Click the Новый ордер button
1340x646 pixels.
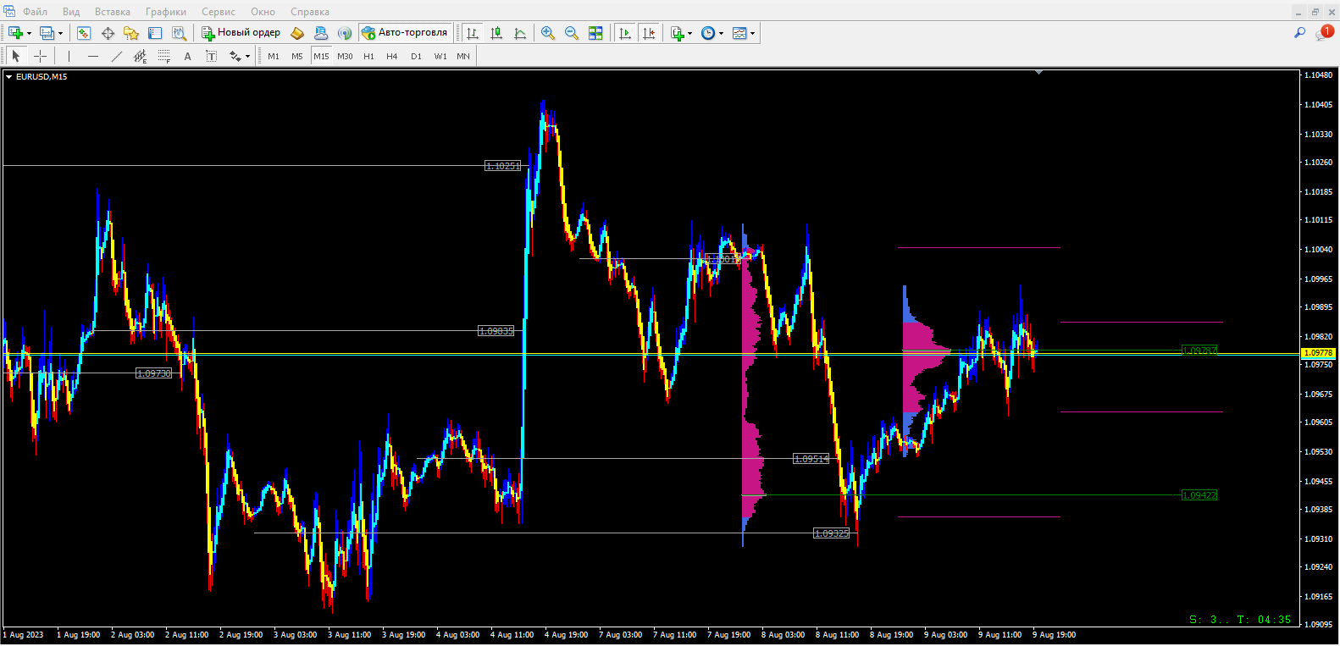(x=241, y=33)
